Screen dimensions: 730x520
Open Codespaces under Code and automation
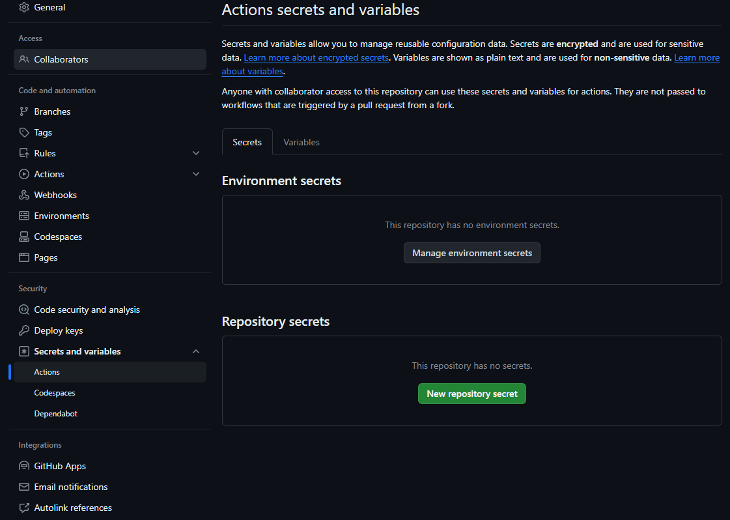click(x=58, y=237)
